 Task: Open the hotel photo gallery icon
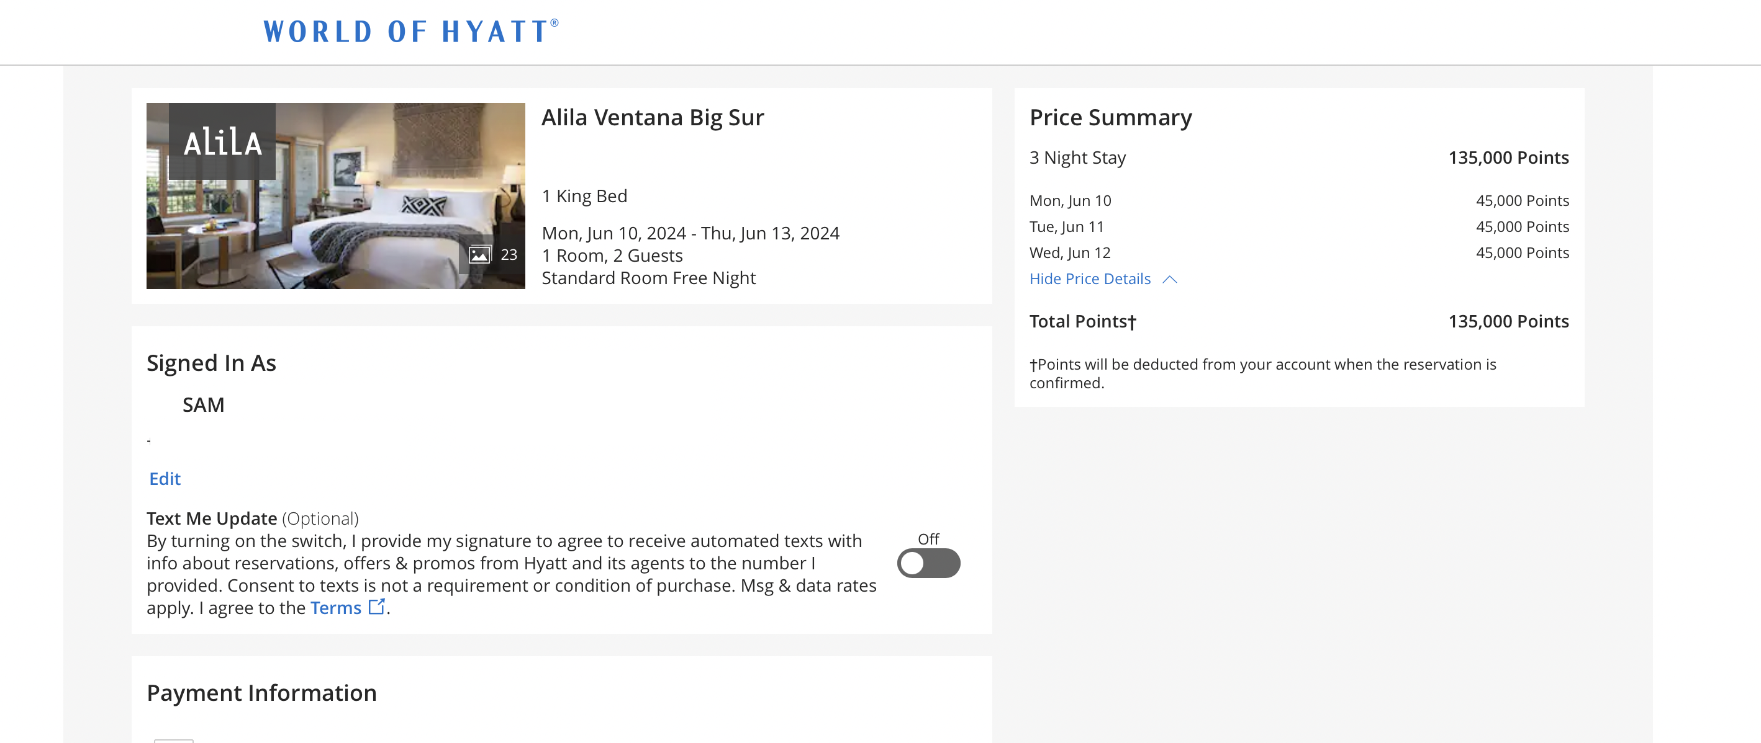click(x=479, y=255)
